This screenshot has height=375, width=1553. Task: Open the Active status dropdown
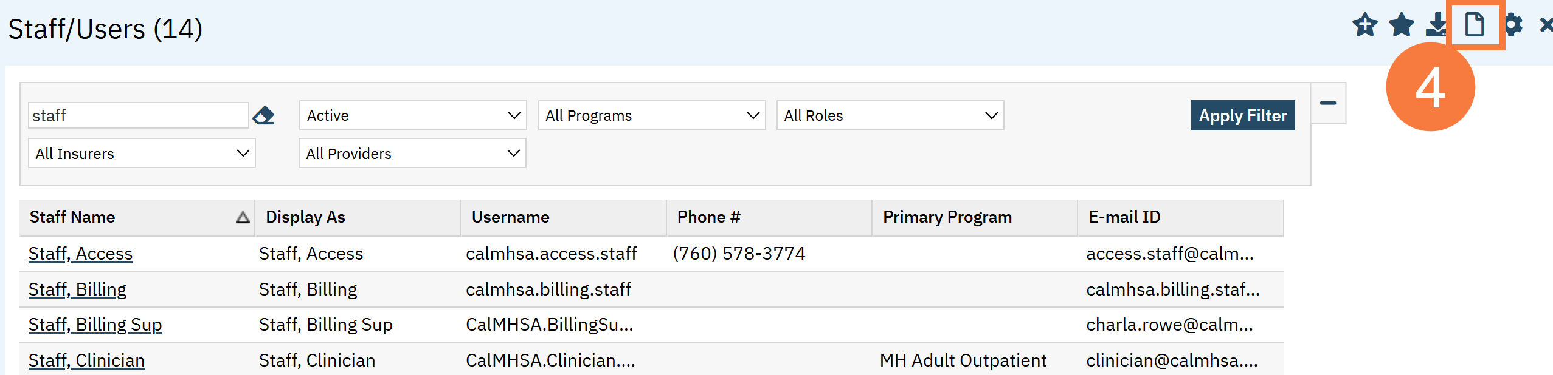tap(413, 115)
